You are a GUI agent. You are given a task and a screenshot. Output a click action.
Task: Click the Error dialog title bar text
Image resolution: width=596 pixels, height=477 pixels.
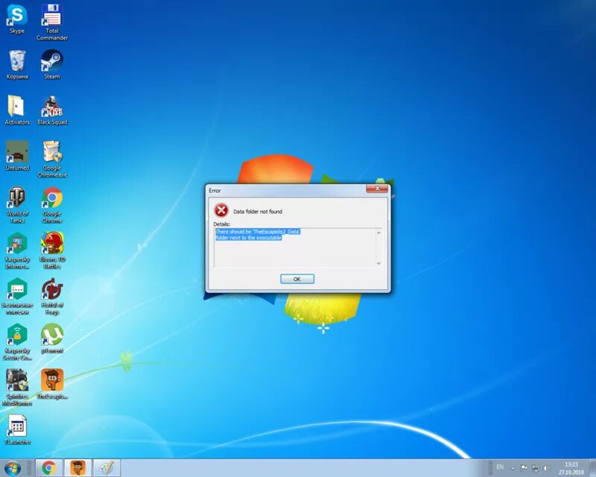point(215,191)
